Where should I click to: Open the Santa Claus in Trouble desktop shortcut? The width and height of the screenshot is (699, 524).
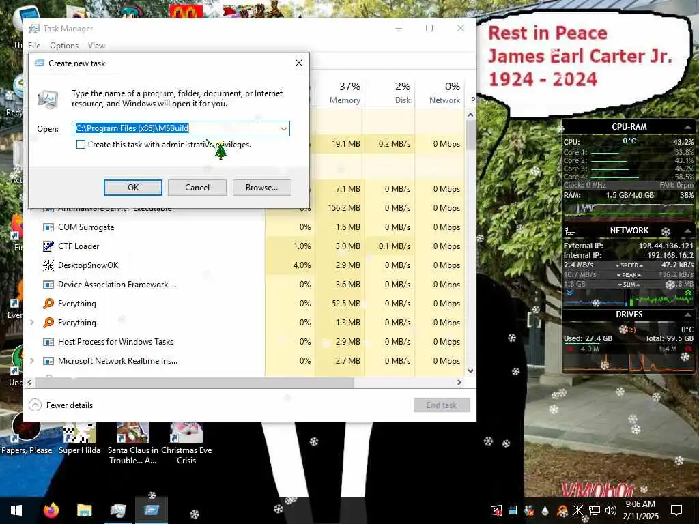coord(133,443)
